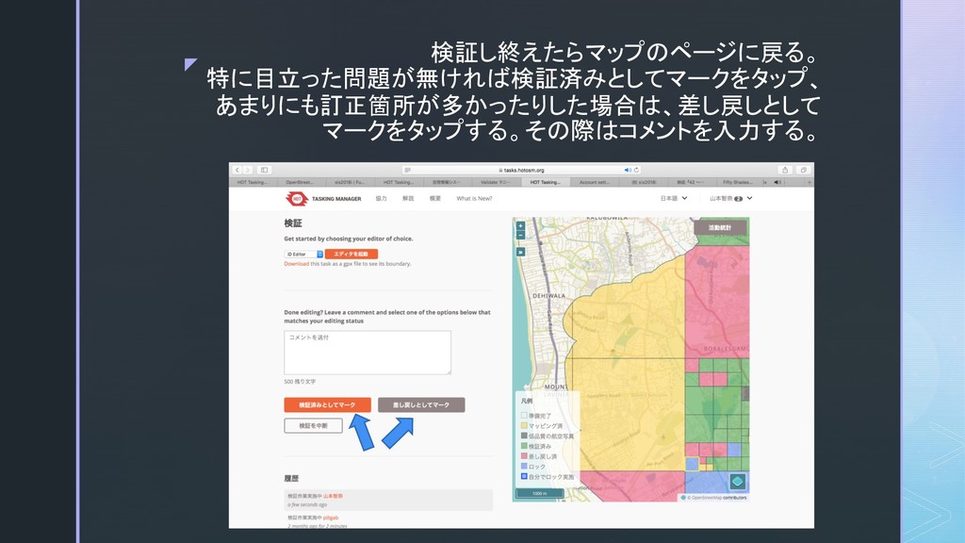
Task: Click the browser forward arrow
Action: pyautogui.click(x=248, y=170)
